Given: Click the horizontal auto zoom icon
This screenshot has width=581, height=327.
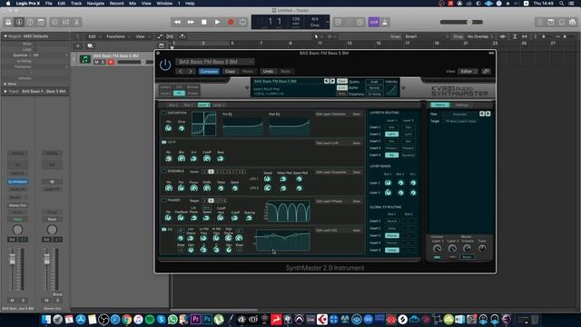Looking at the screenshot, I should click(525, 36).
